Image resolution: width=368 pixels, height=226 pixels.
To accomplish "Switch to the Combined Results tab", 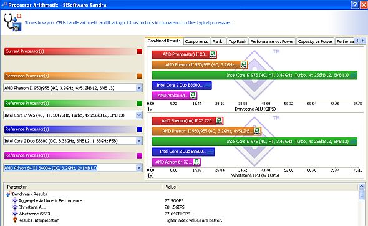I will coord(164,41).
